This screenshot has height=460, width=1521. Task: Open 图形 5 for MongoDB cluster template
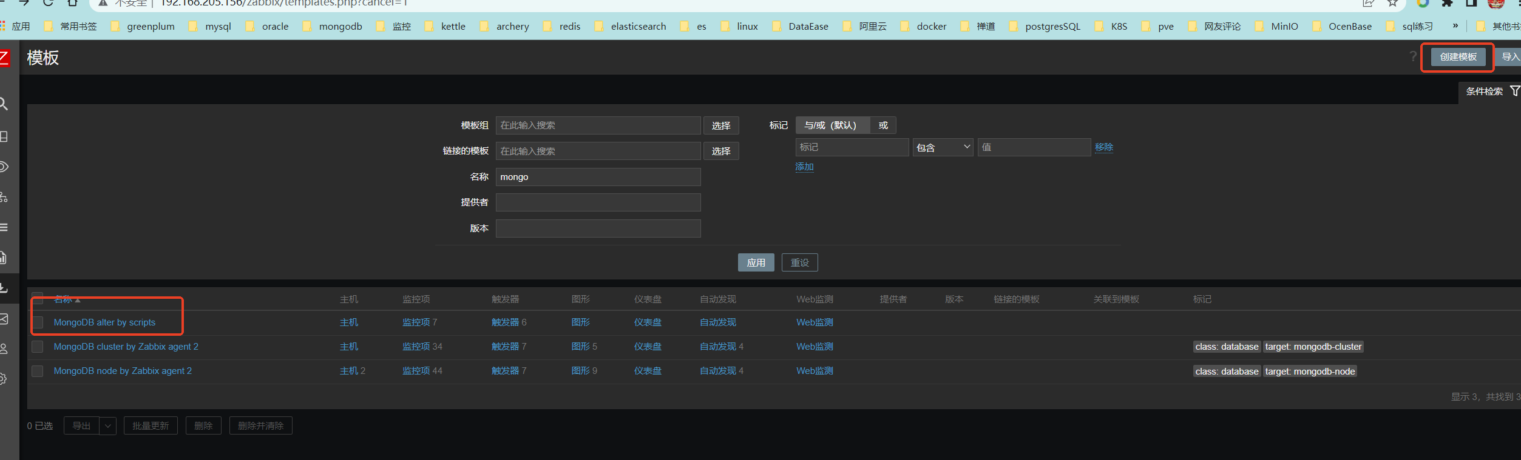tap(584, 347)
